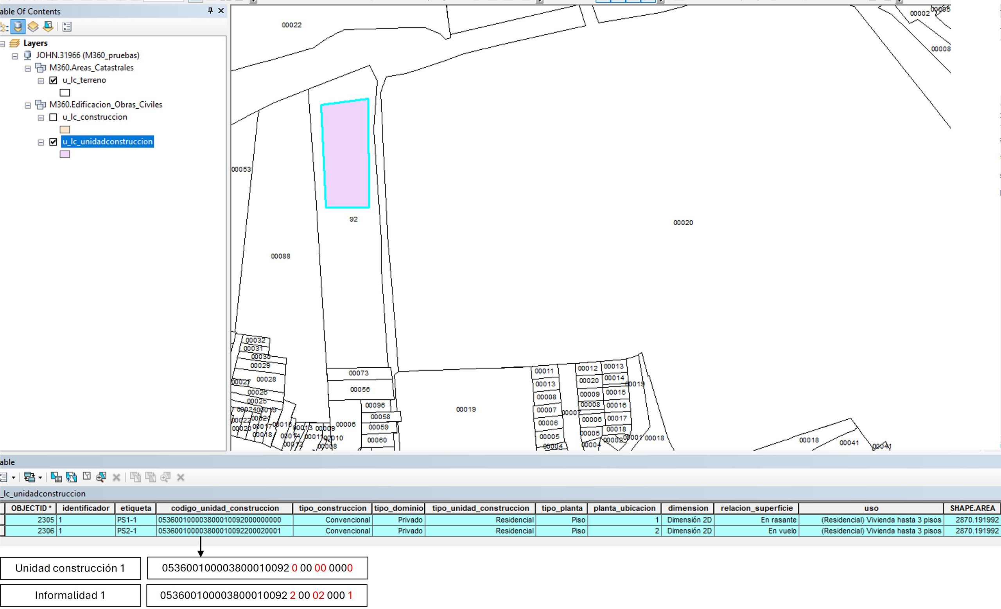Click the last greyed-out X icon
The width and height of the screenshot is (1001, 609).
[x=181, y=477]
